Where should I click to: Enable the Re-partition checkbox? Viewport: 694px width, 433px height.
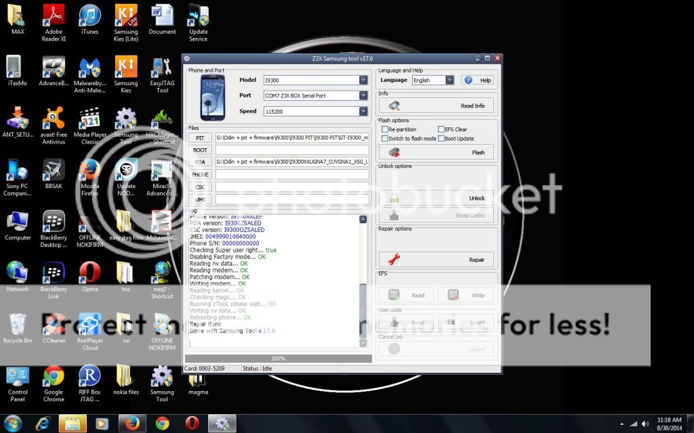pyautogui.click(x=385, y=129)
